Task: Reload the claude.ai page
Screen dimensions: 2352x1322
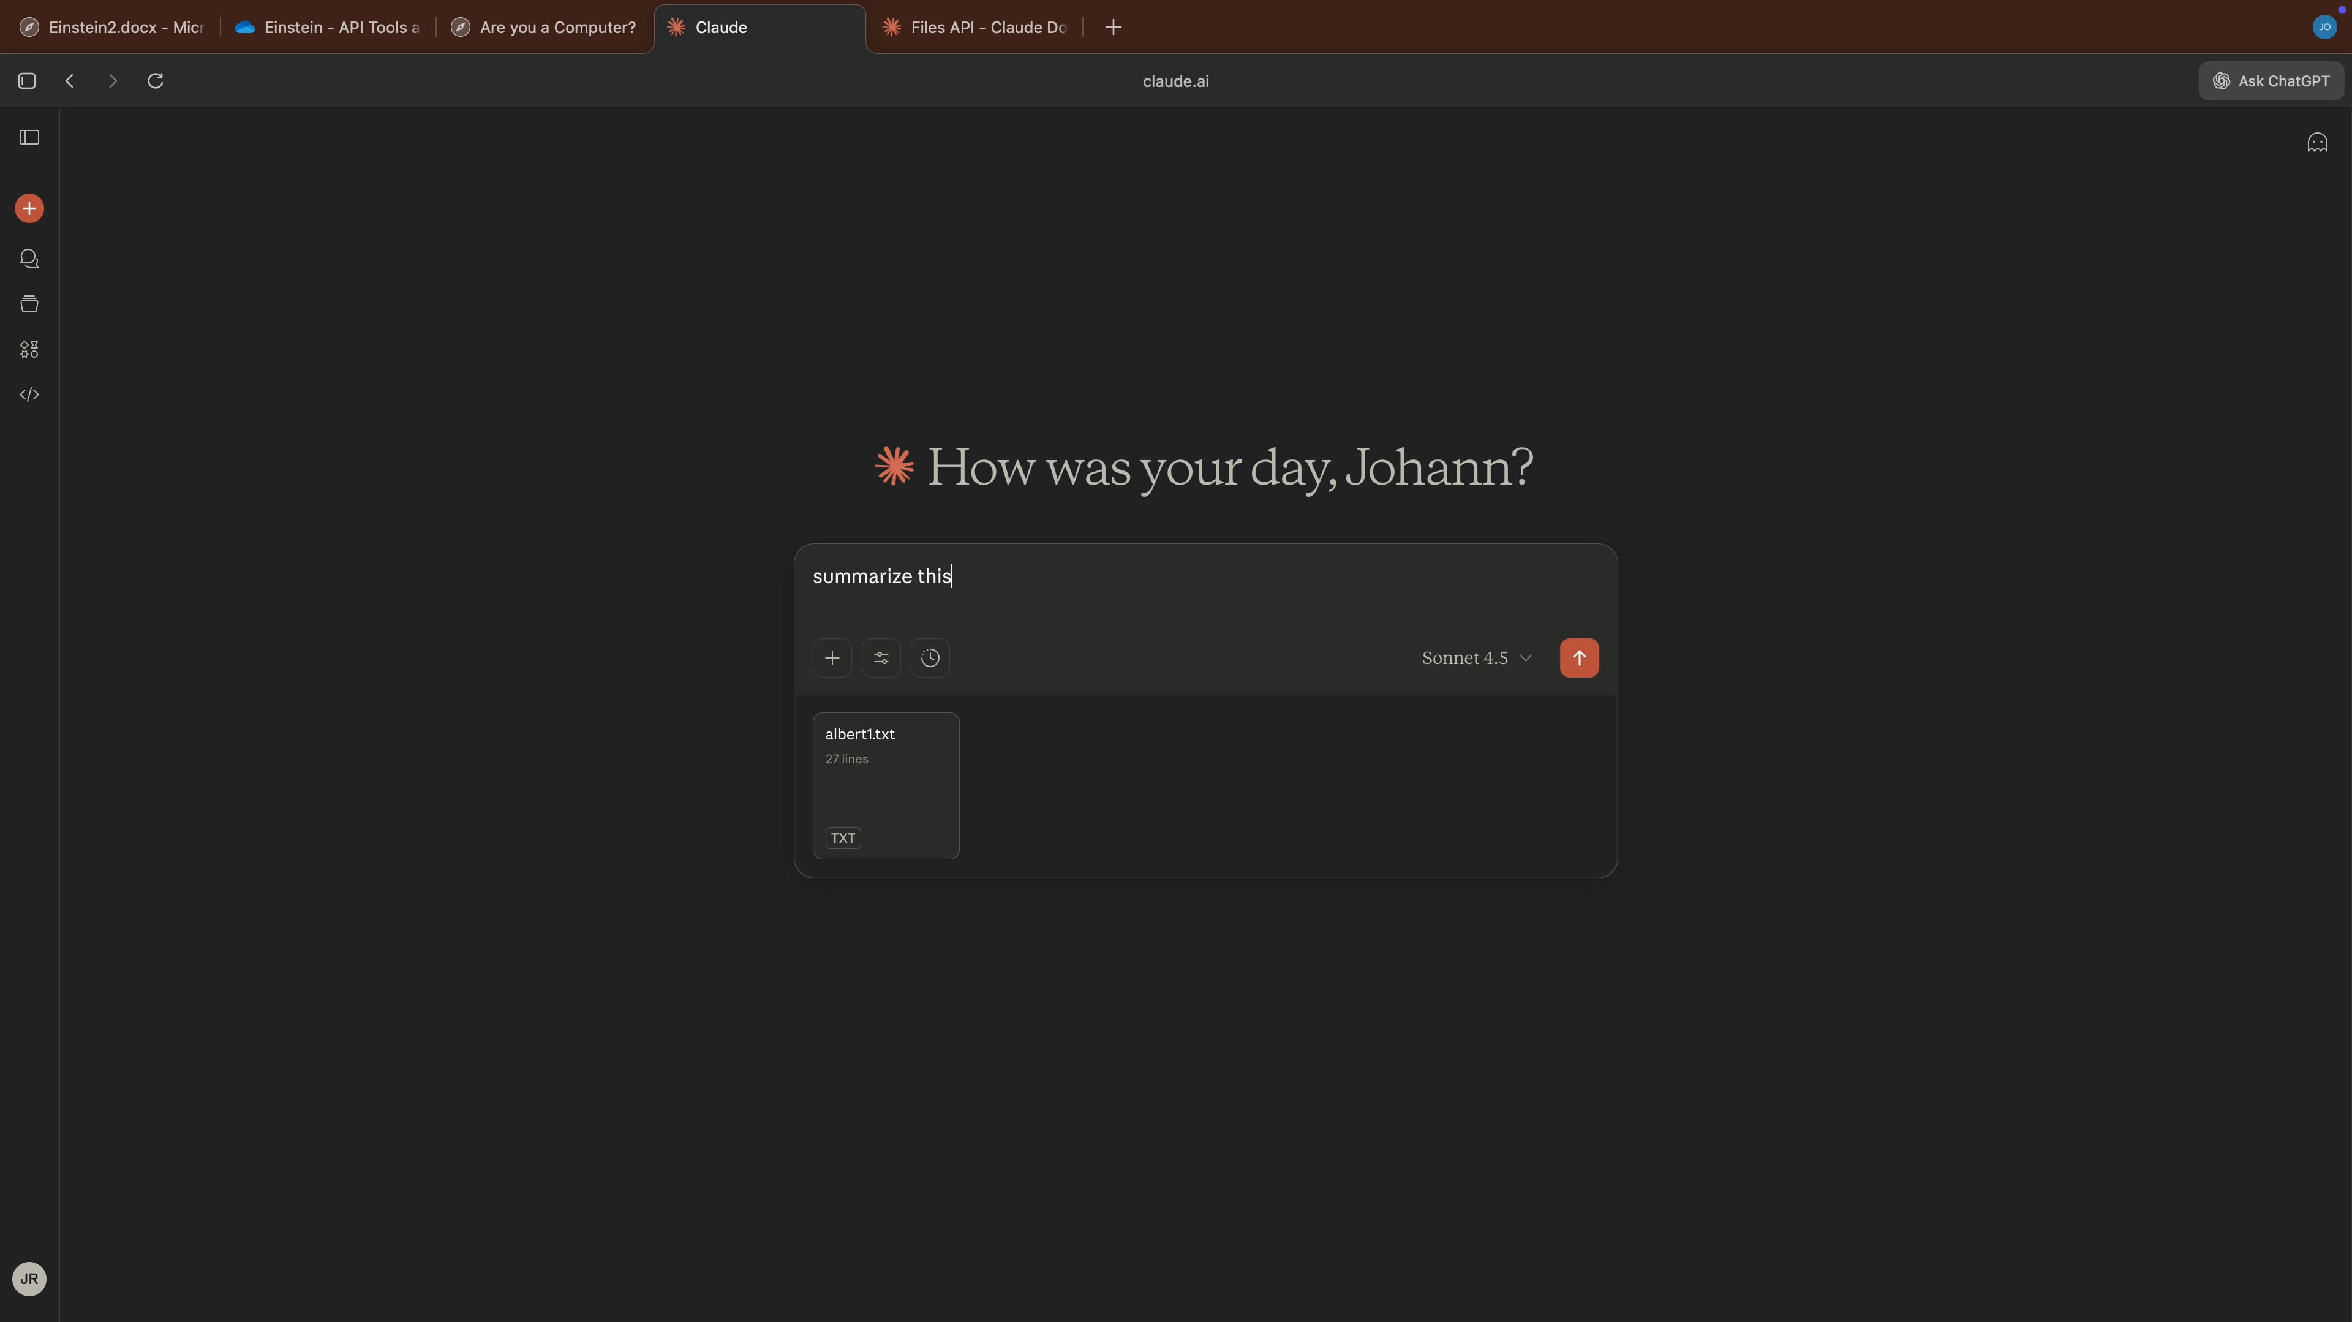Action: coord(155,81)
